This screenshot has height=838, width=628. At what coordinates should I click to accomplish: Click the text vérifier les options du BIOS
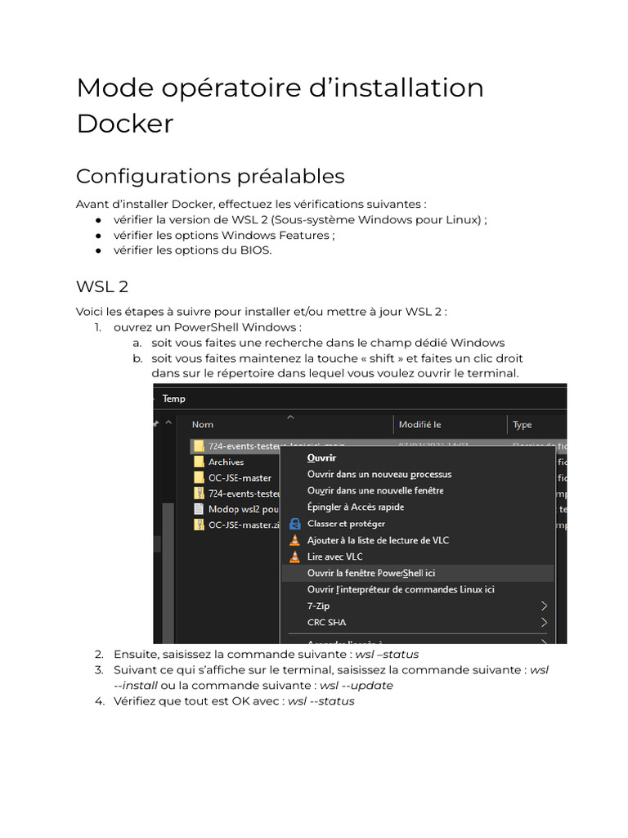(192, 250)
